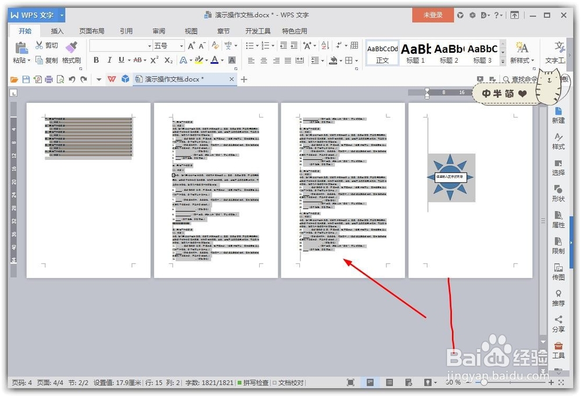Add a new document tab with plus
The image size is (581, 396).
coord(244,79)
